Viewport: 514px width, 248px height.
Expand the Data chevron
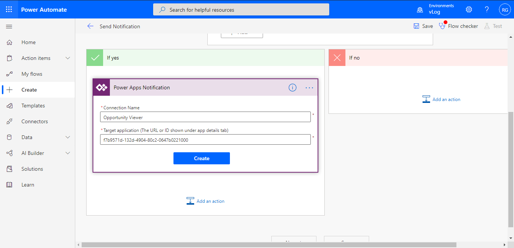point(68,137)
